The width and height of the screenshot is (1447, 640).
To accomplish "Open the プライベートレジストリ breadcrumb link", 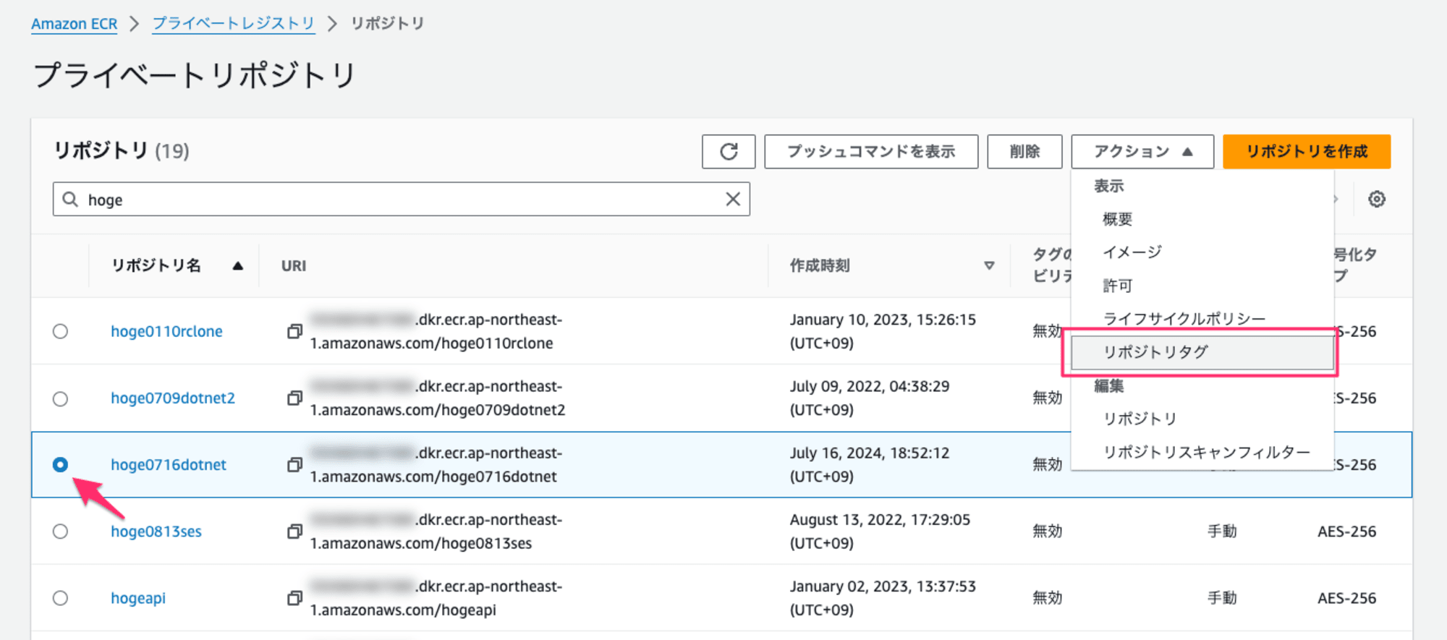I will pyautogui.click(x=234, y=24).
